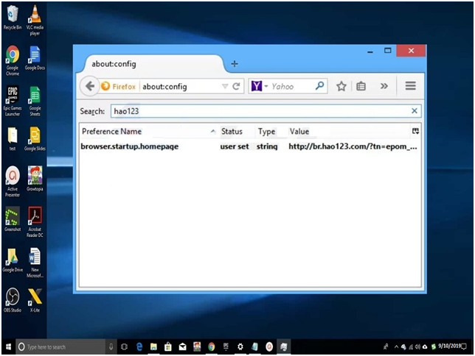
Task: Open Greenshot desktop icon
Action: [x=13, y=218]
